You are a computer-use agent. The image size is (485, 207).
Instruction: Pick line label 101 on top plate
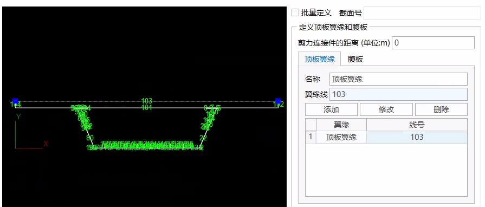click(x=147, y=107)
